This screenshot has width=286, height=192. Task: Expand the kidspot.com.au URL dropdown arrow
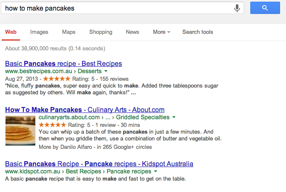(156, 172)
